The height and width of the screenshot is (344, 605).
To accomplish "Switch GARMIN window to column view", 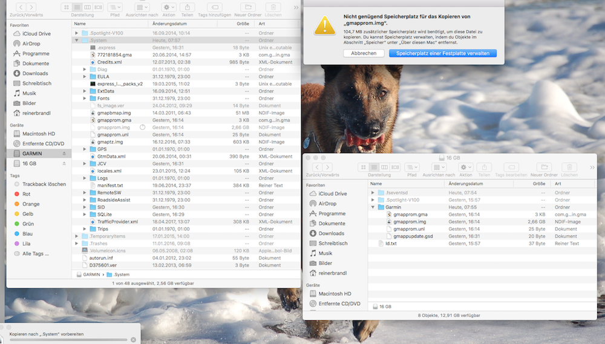I will coord(88,7).
